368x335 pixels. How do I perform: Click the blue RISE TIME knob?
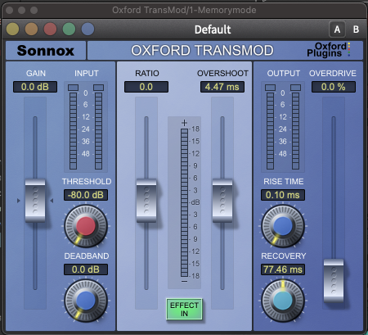pos(283,226)
